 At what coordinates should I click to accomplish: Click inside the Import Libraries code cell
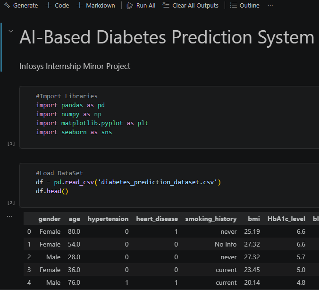tap(169, 117)
